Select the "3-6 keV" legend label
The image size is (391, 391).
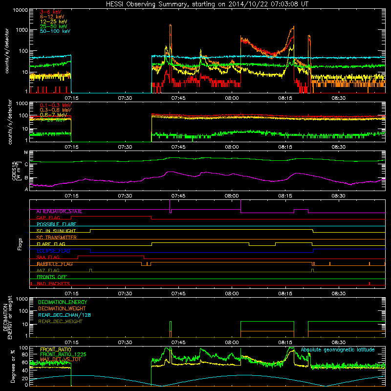click(51, 12)
